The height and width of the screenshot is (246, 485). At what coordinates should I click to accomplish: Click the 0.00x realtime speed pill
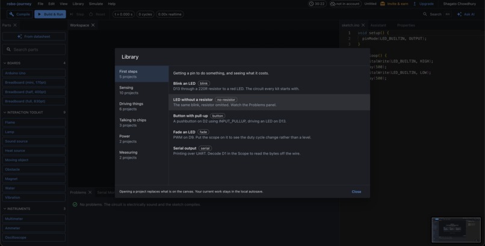pos(170,14)
